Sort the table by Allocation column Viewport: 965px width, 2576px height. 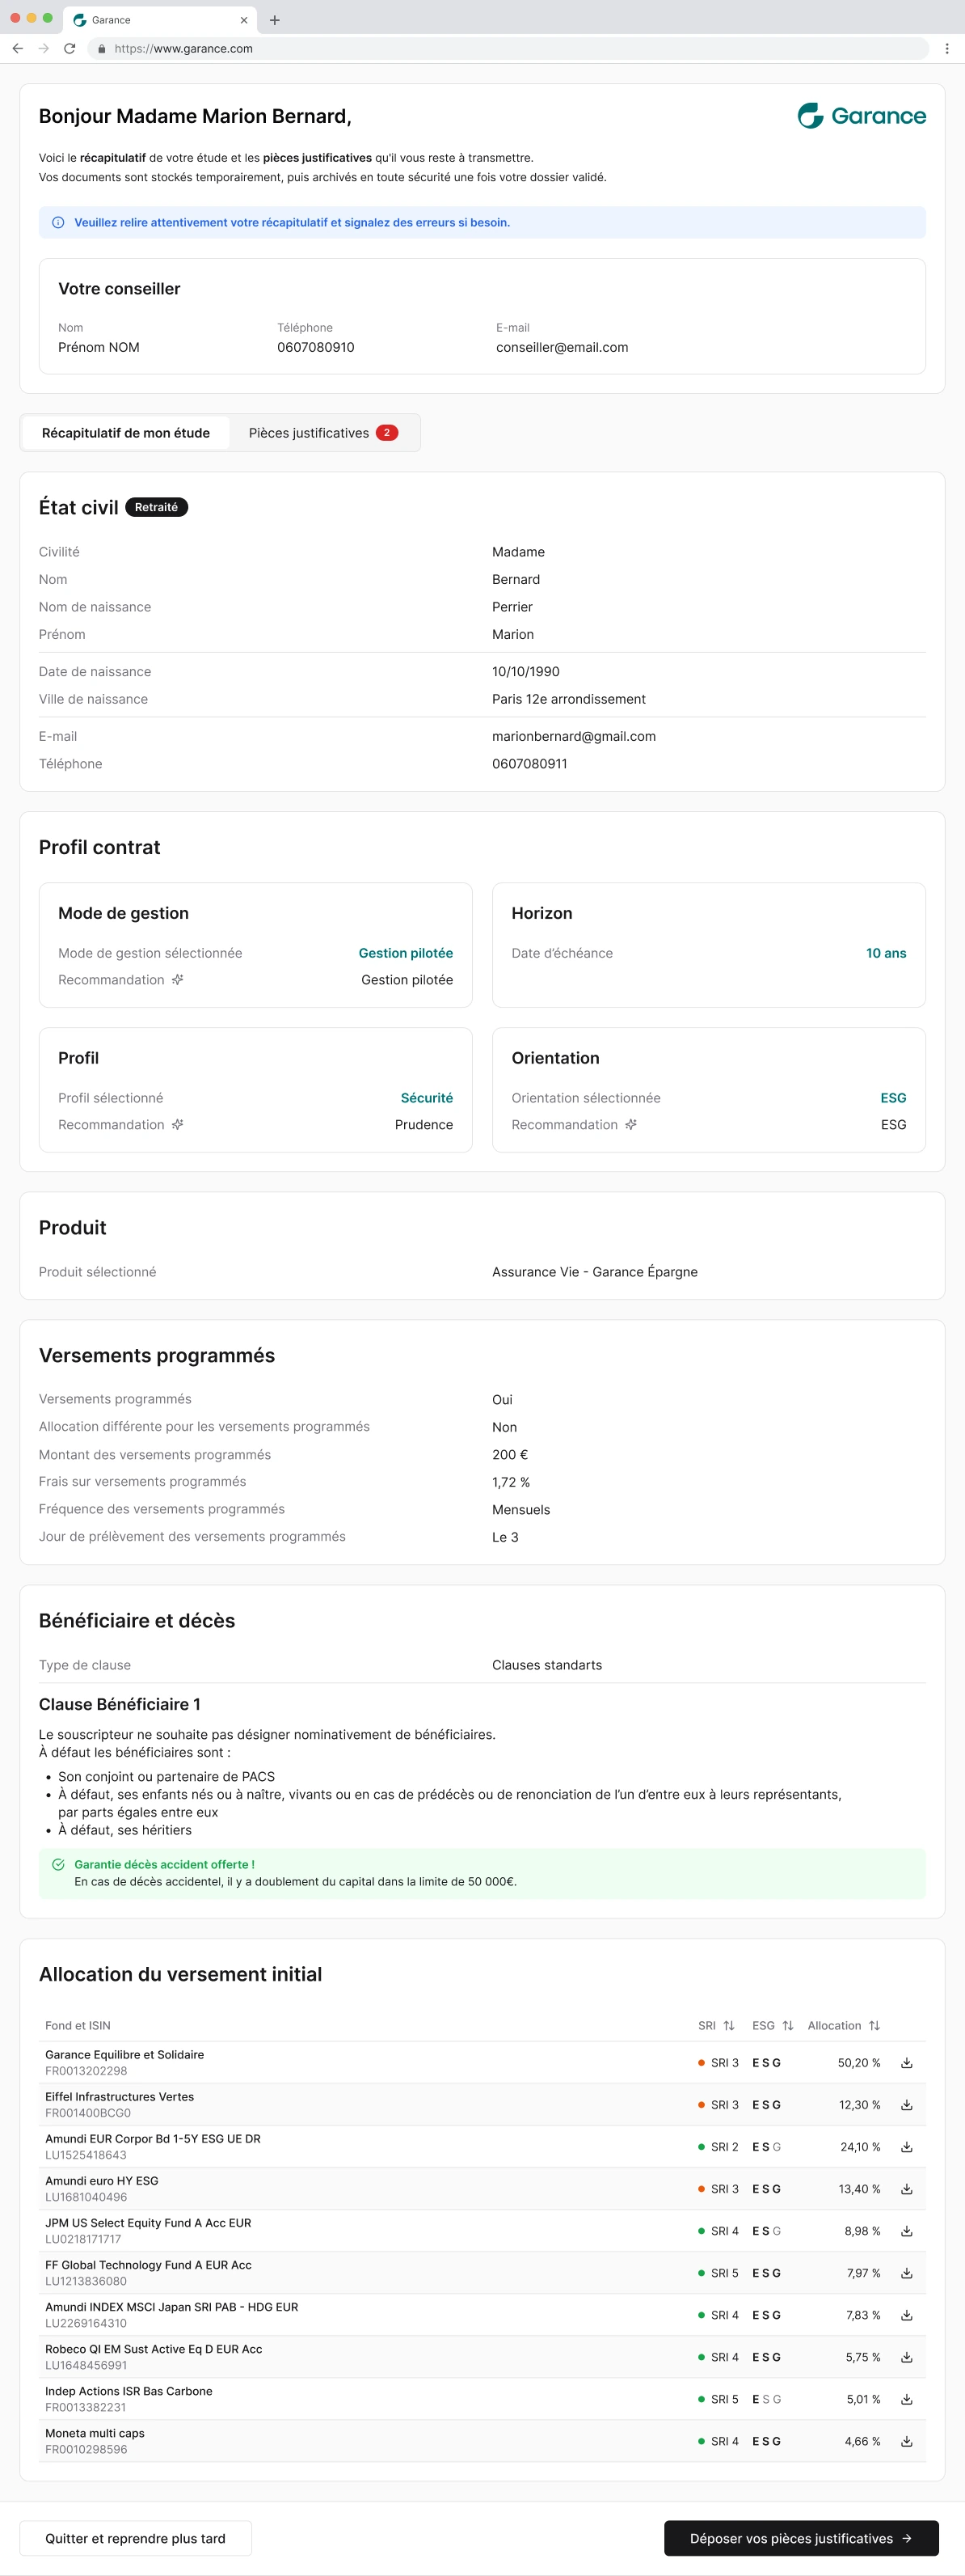click(x=874, y=2025)
